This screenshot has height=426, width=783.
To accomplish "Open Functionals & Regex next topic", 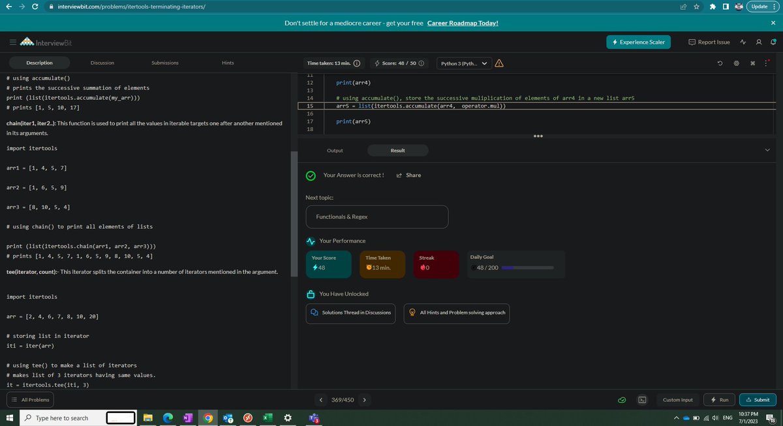I will click(377, 217).
